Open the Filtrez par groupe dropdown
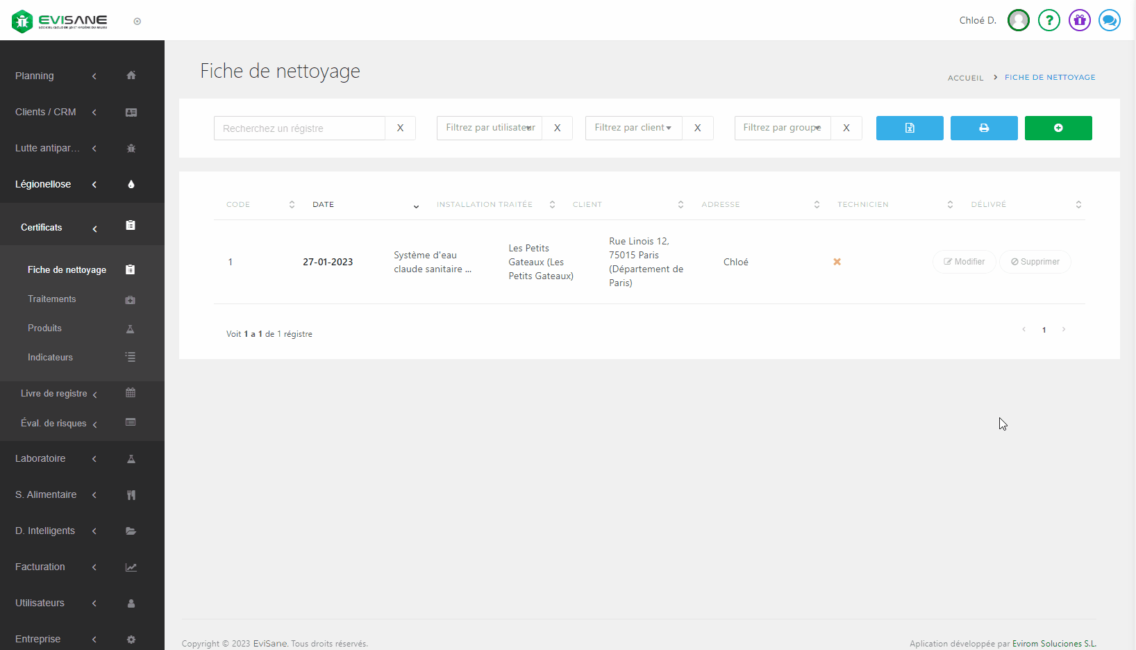The image size is (1136, 650). tap(782, 128)
